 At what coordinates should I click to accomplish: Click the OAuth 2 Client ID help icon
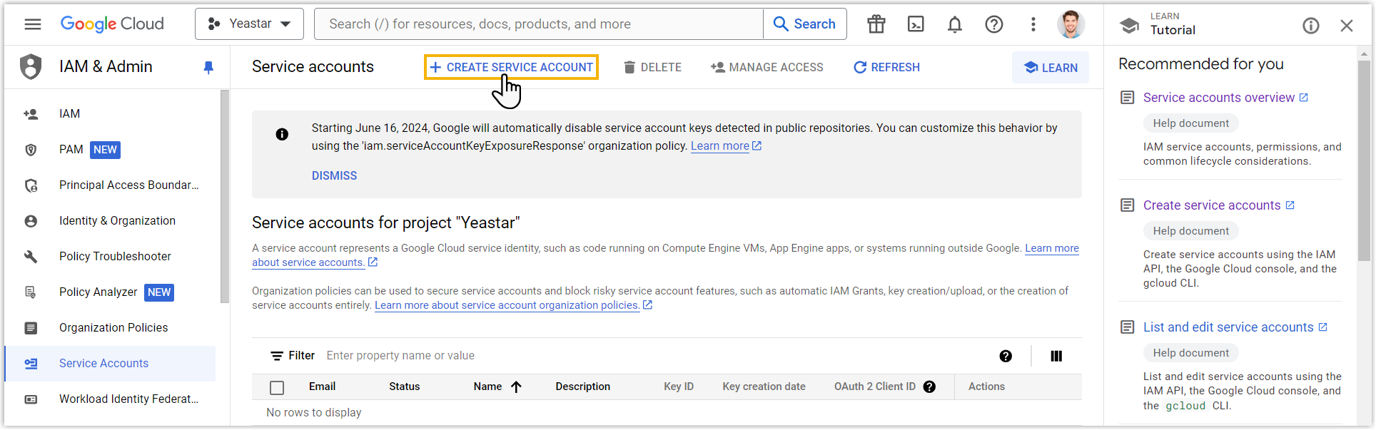929,387
